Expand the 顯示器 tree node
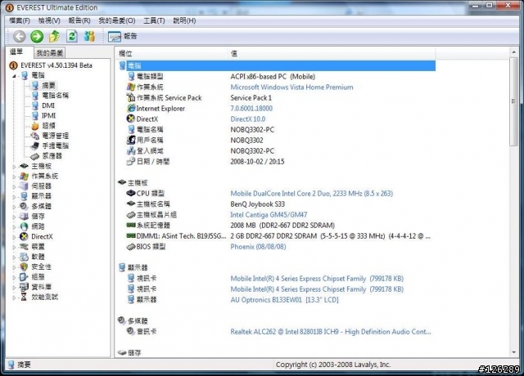This screenshot has width=524, height=376. 14,196
